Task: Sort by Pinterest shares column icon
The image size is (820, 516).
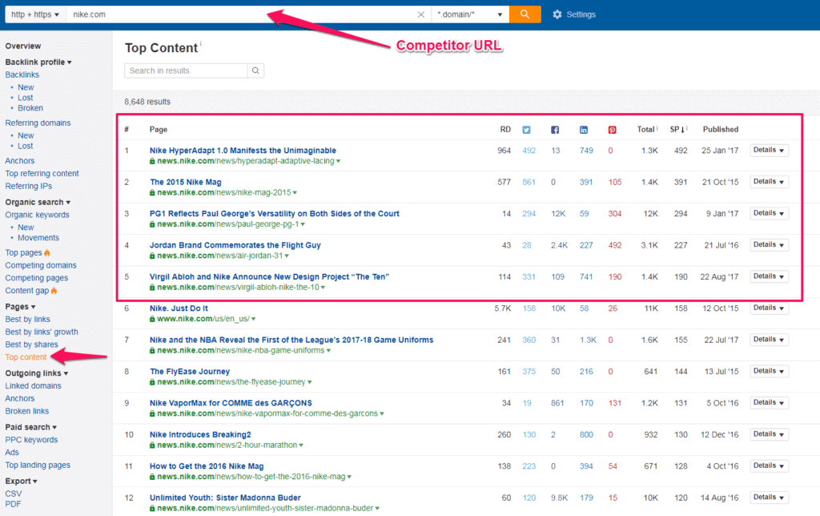Action: 612,130
